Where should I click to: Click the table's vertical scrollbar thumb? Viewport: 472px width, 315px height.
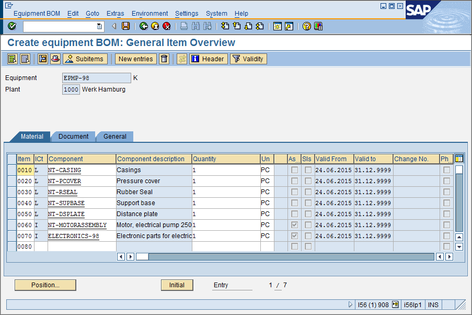(459, 170)
